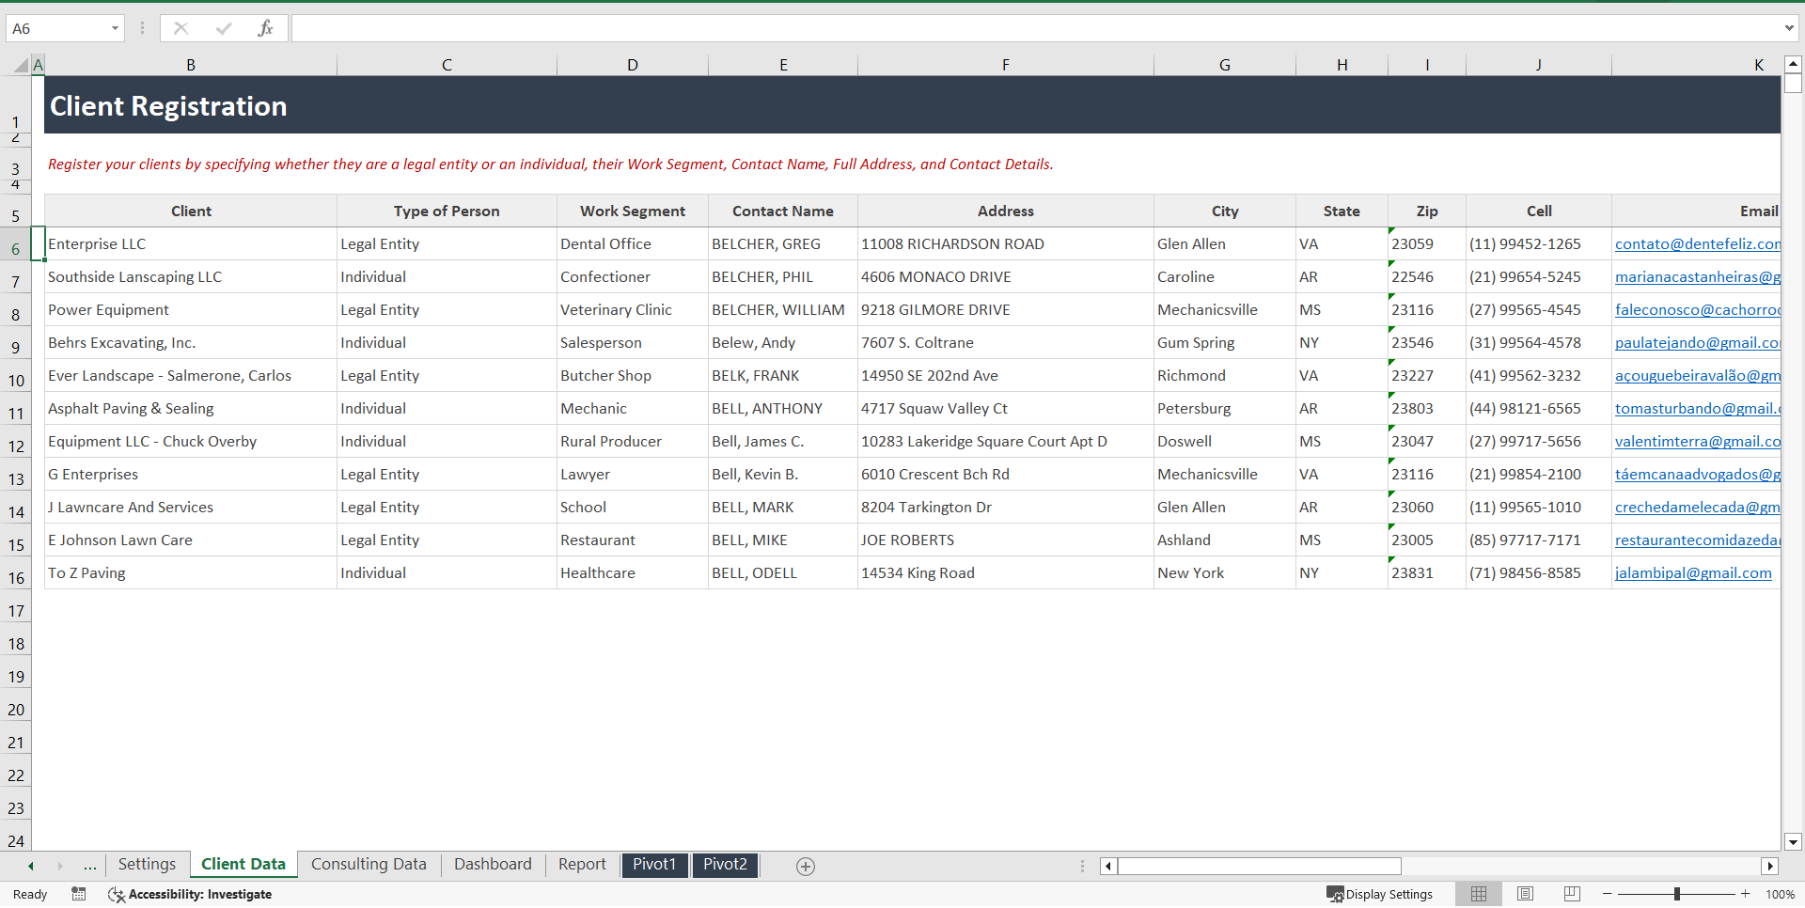The width and height of the screenshot is (1805, 908).
Task: Click vertical scrollbar up arrow
Action: click(1793, 65)
